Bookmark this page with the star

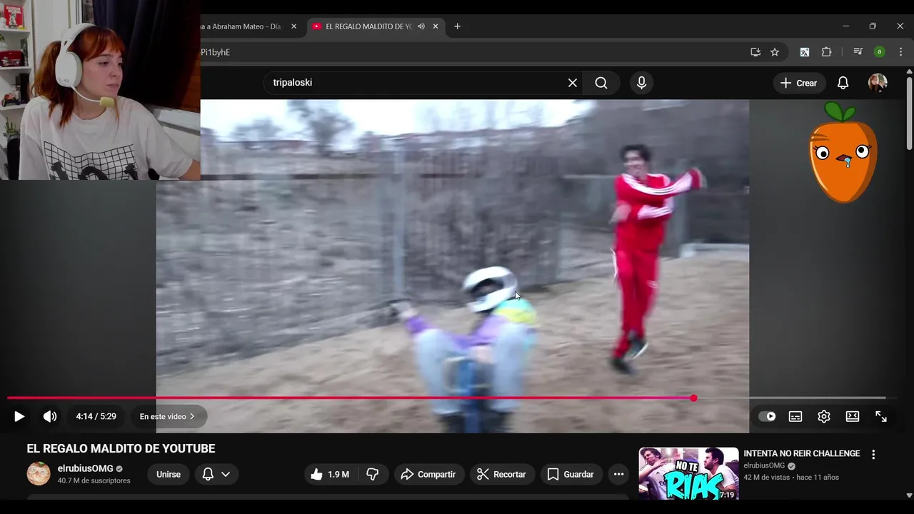[x=775, y=52]
